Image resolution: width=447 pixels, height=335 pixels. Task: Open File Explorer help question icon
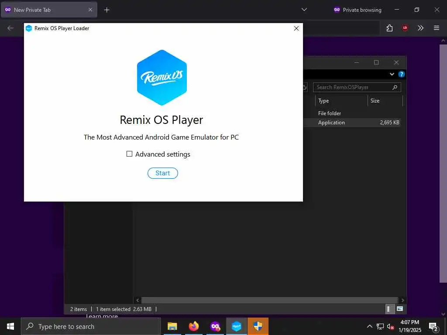click(x=402, y=74)
